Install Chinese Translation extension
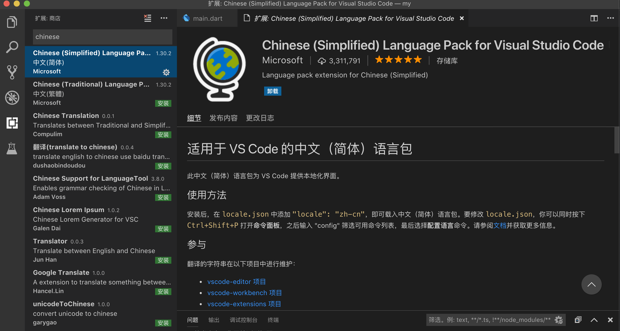Image resolution: width=620 pixels, height=331 pixels. [163, 135]
